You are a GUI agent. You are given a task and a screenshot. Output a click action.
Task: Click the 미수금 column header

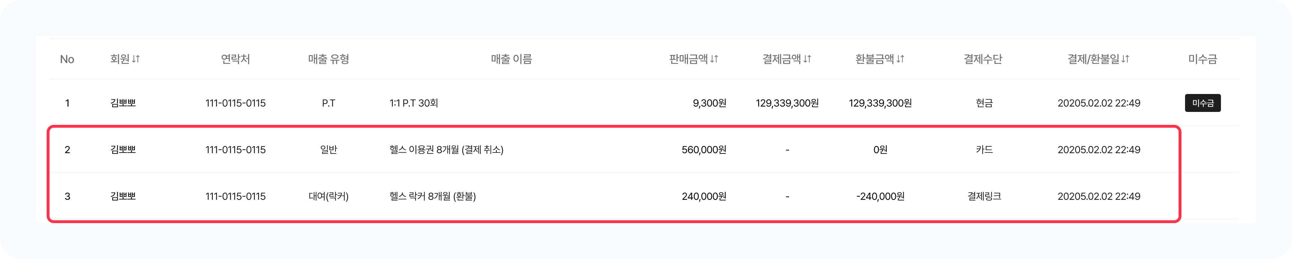pyautogui.click(x=1203, y=59)
